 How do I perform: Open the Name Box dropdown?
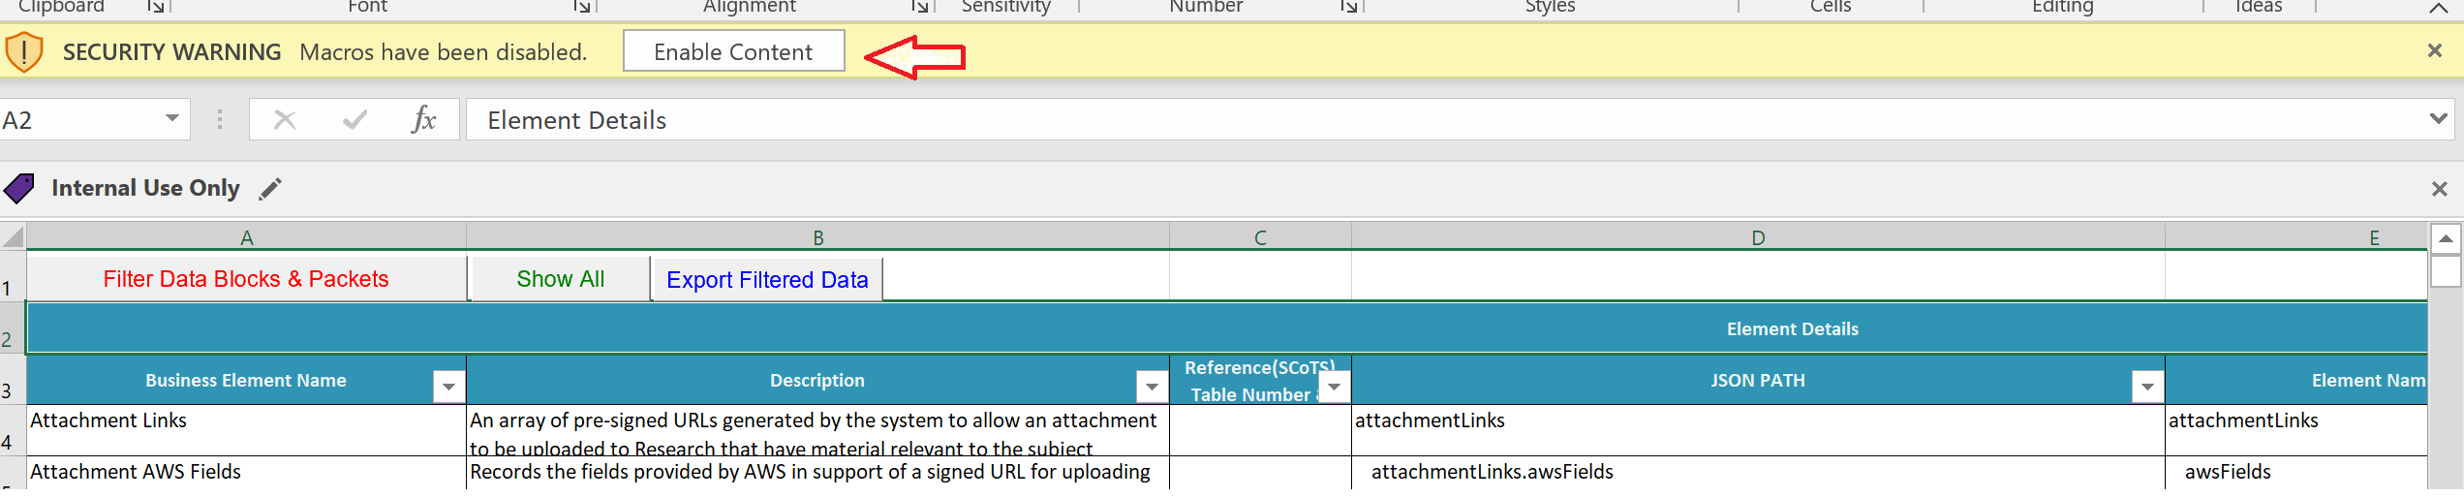(x=171, y=118)
